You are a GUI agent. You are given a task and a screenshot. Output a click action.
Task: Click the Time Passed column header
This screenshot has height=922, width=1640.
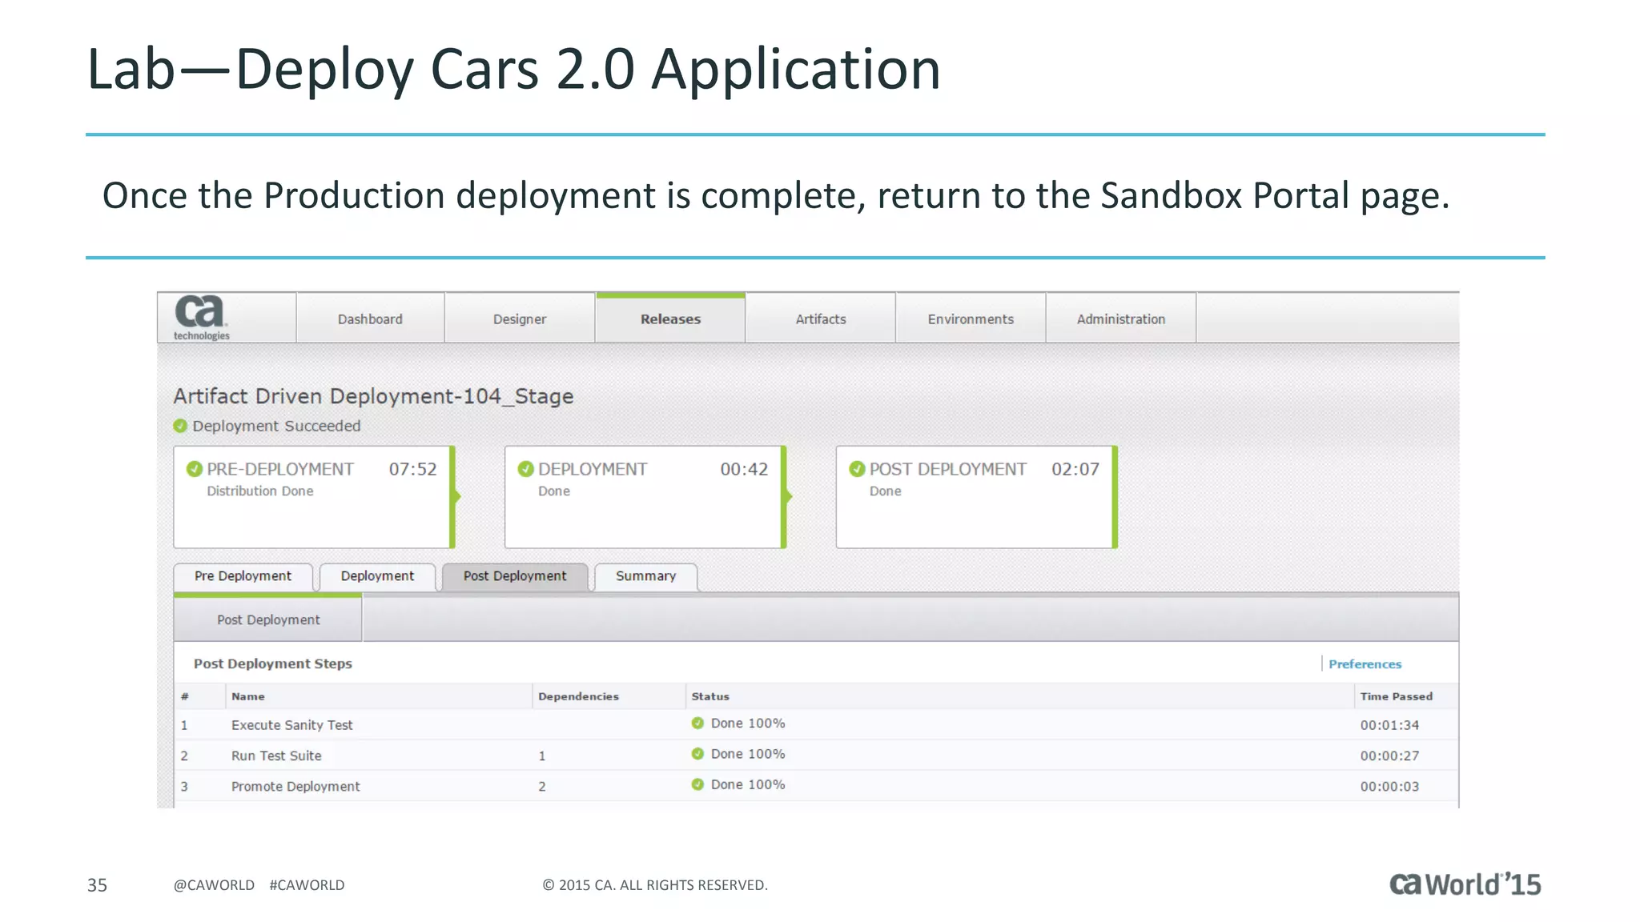[1405, 696]
